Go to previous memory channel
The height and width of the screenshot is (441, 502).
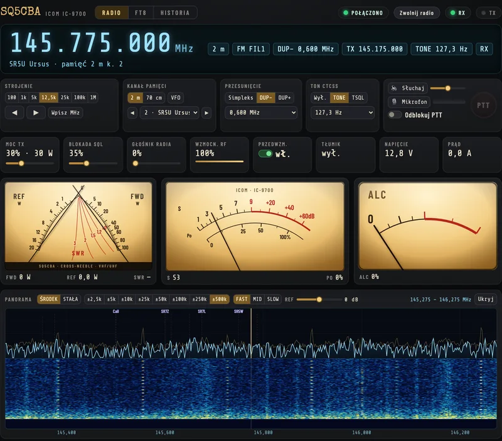pos(132,113)
